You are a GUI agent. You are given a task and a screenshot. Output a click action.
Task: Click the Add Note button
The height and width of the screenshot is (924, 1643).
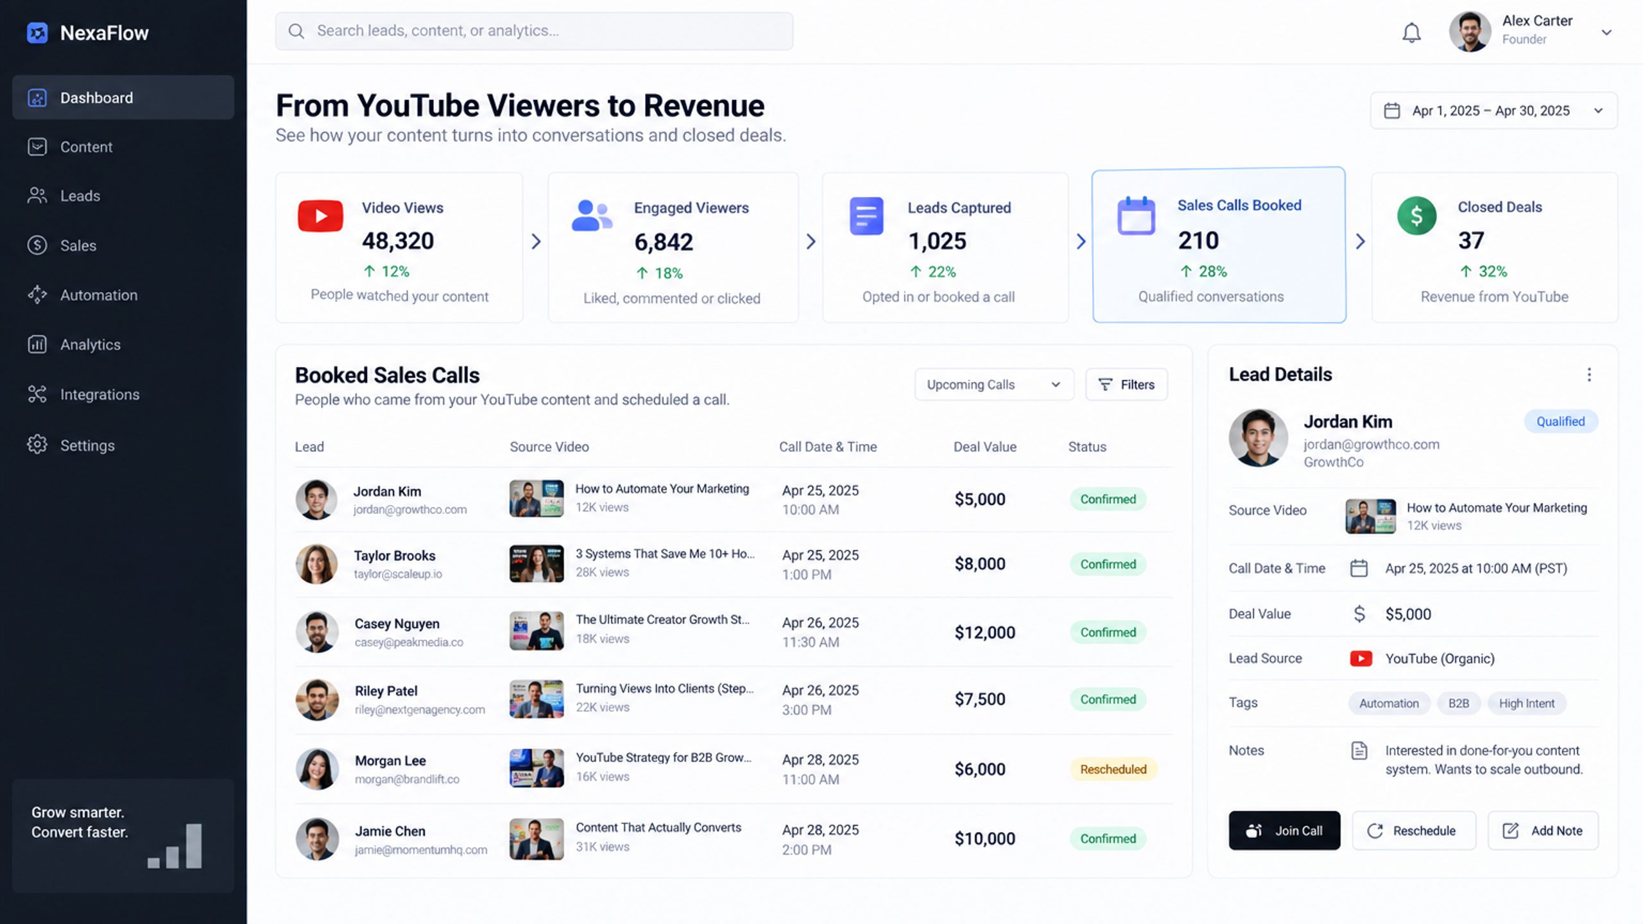[x=1543, y=830]
